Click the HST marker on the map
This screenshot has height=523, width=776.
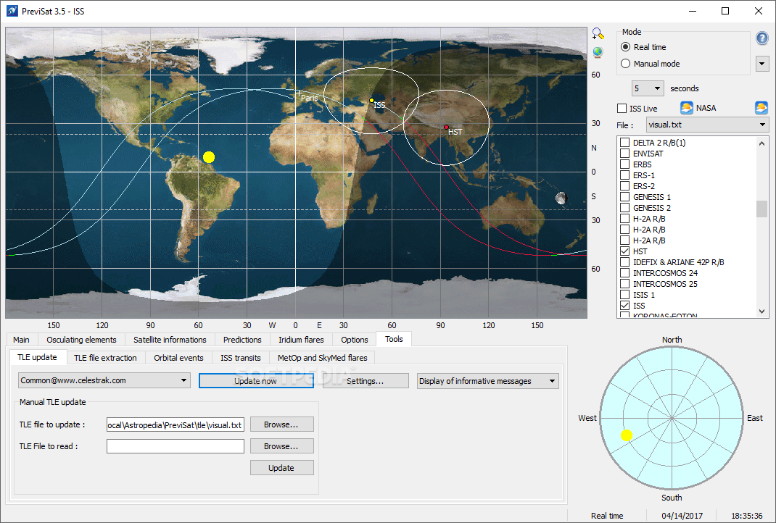446,127
